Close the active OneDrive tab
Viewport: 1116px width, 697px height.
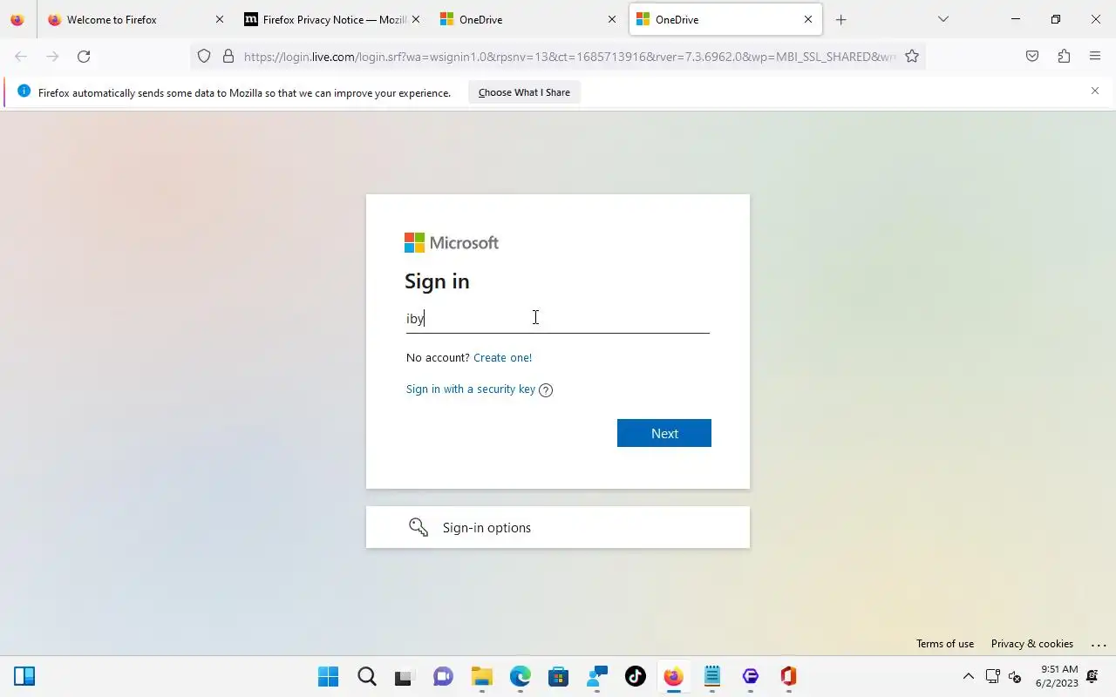tap(807, 19)
